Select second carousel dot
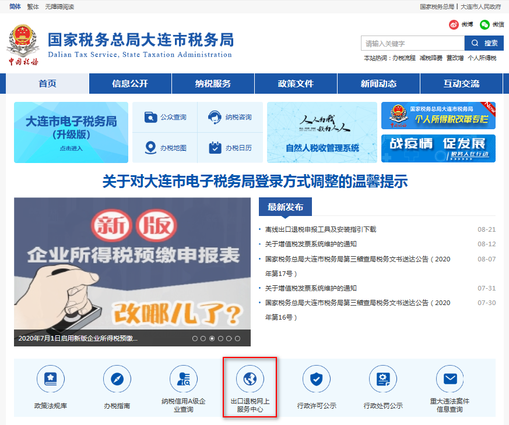Screen dimensions: 509x425 [x=203, y=338]
